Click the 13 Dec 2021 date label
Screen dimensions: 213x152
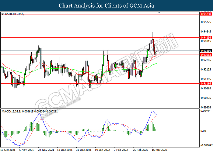tap(65, 150)
